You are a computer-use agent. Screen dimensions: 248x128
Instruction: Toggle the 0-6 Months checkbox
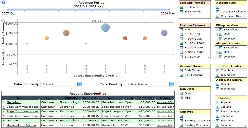click(x=181, y=7)
